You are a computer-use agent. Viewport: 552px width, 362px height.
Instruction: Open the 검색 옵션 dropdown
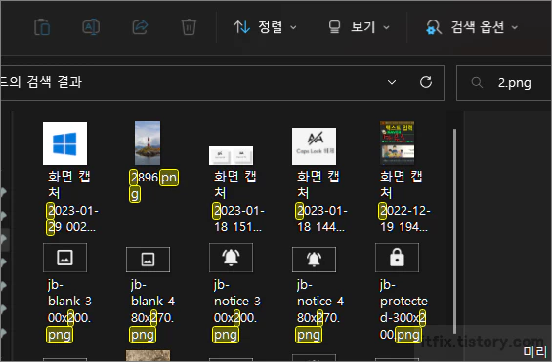tap(472, 27)
